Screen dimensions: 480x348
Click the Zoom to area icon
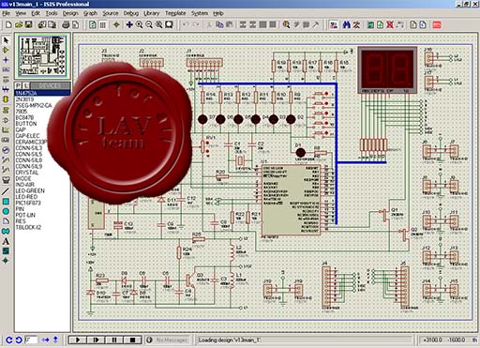click(x=169, y=24)
